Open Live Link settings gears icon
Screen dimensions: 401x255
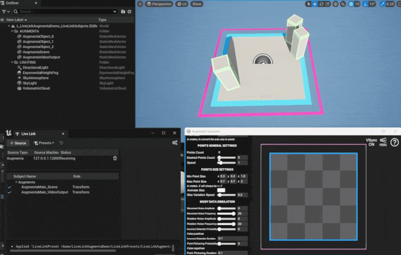pos(175,143)
